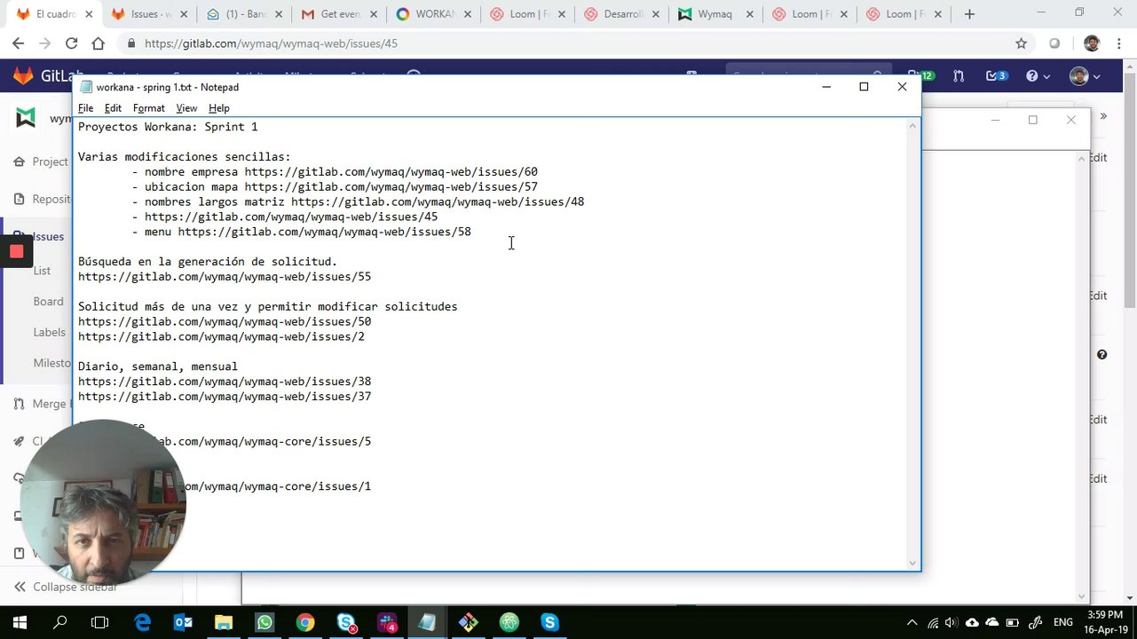The image size is (1137, 639).
Task: Open GitLab to-do list with 3 badge
Action: tap(996, 76)
